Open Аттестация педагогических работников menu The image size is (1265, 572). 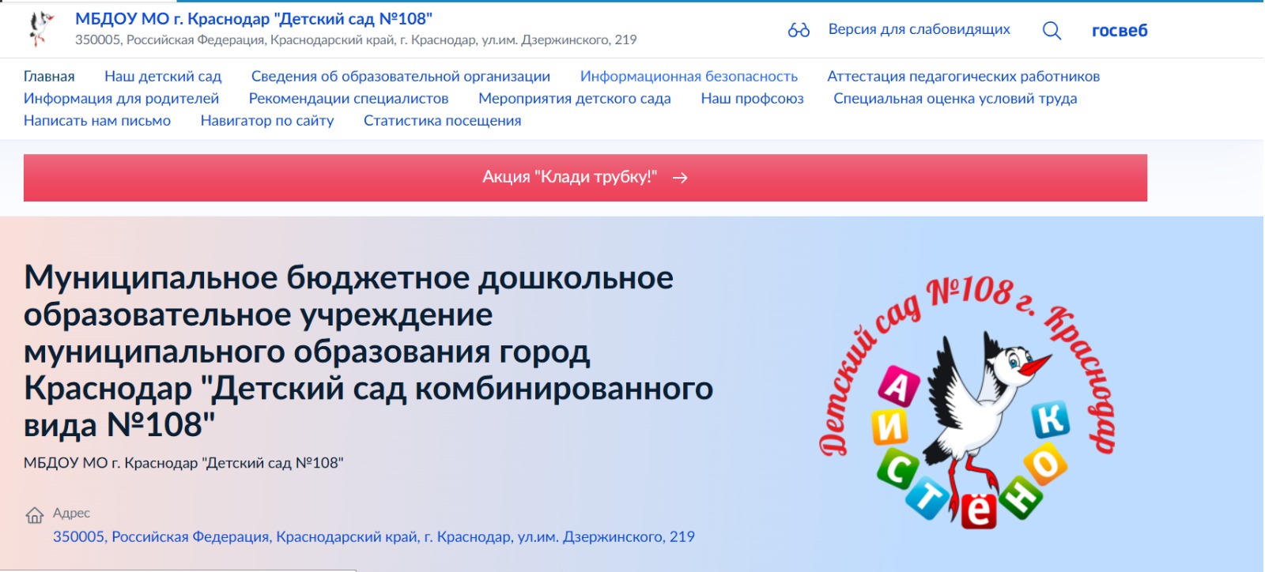pyautogui.click(x=963, y=77)
